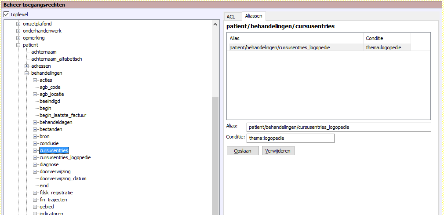Click into the Alias text field
Screen dimensions: 444x215
[x=338, y=127]
